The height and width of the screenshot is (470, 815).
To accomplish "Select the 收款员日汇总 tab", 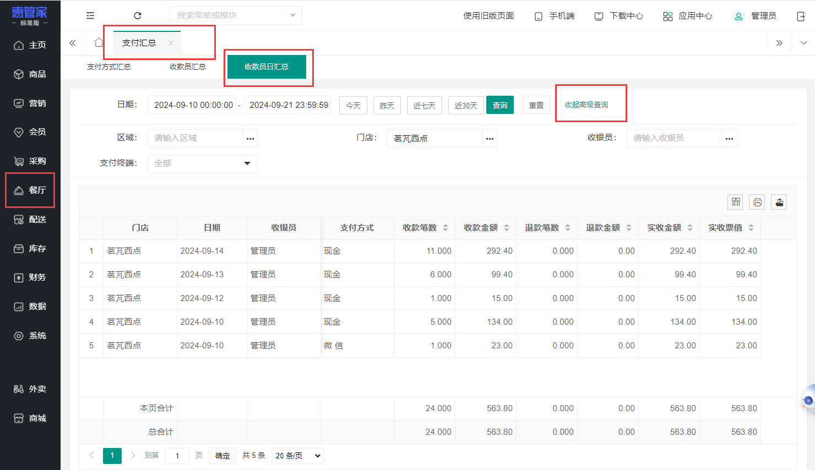I will point(267,67).
